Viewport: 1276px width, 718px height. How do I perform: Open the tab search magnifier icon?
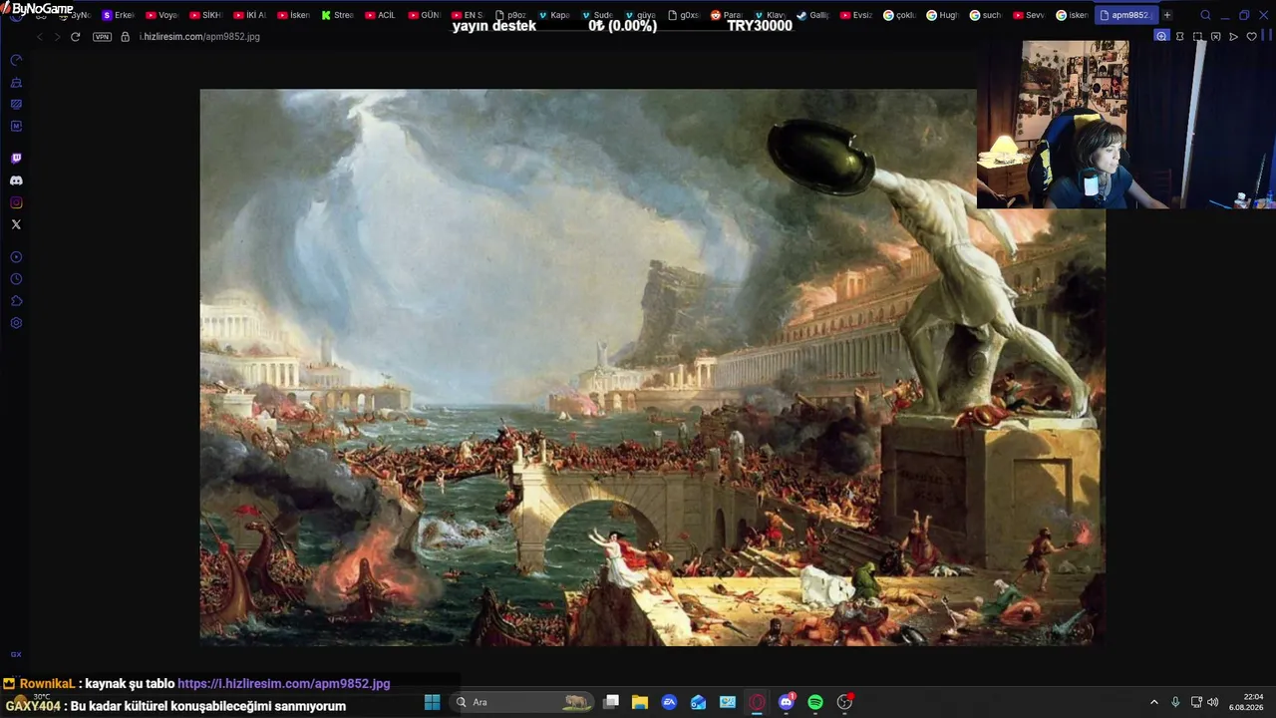pyautogui.click(x=1205, y=15)
